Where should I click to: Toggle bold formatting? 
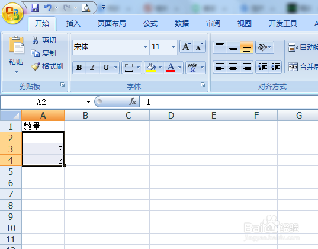79,68
